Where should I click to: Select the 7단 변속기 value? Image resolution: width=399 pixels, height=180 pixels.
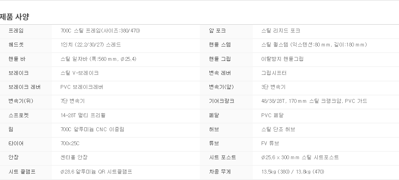72,101
